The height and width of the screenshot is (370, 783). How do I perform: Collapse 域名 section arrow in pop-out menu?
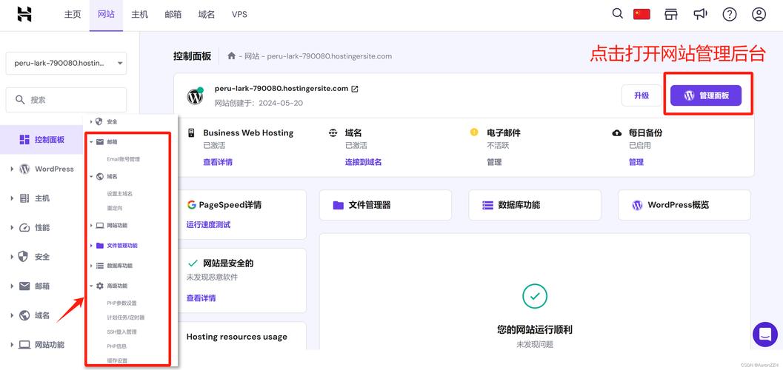pyautogui.click(x=91, y=177)
